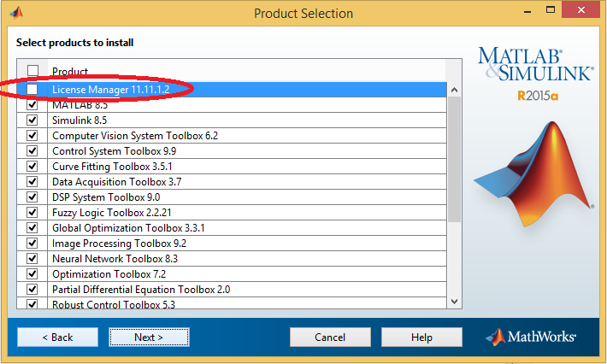Click the product list scrollbar thumb
Screen dimensions: 607x364
click(455, 160)
